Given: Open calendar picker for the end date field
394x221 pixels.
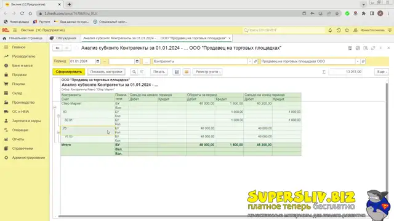Looking at the screenshot, I should pos(137,61).
